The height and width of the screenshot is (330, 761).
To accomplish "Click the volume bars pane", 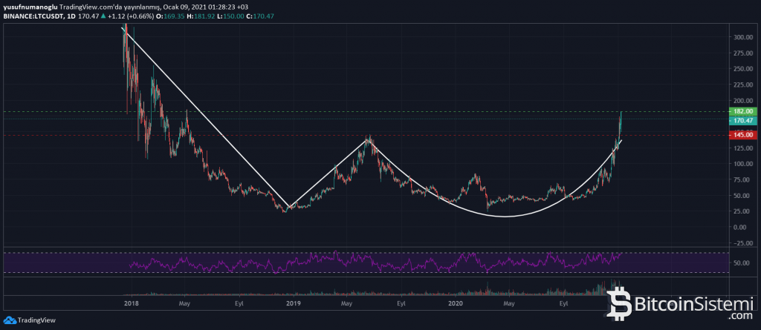I will (372, 292).
